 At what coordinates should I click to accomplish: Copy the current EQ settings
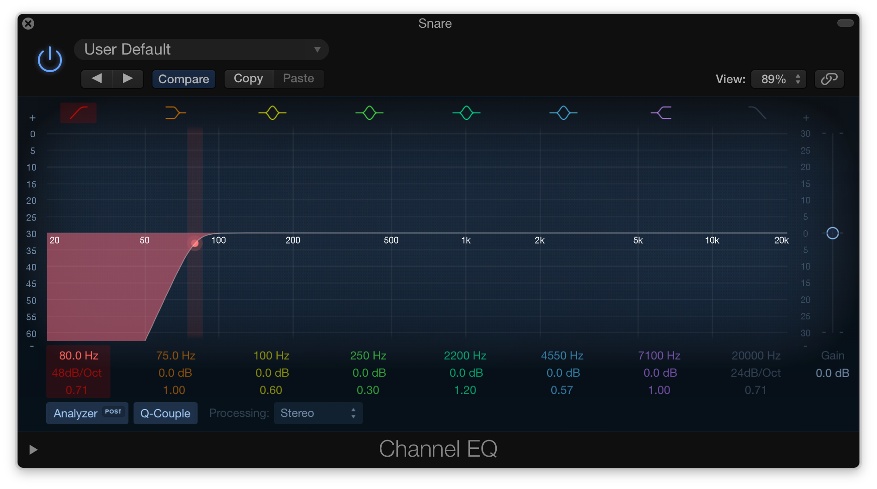248,79
